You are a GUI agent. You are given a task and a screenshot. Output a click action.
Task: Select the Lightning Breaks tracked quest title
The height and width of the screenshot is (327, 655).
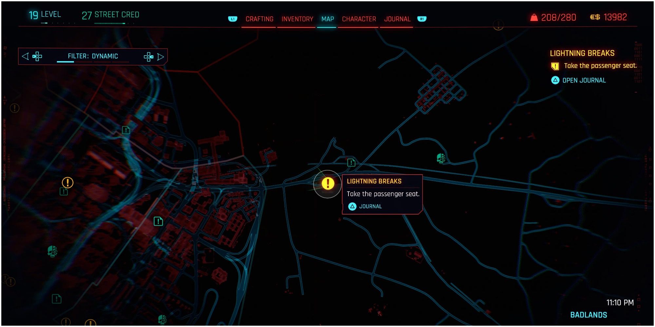582,53
